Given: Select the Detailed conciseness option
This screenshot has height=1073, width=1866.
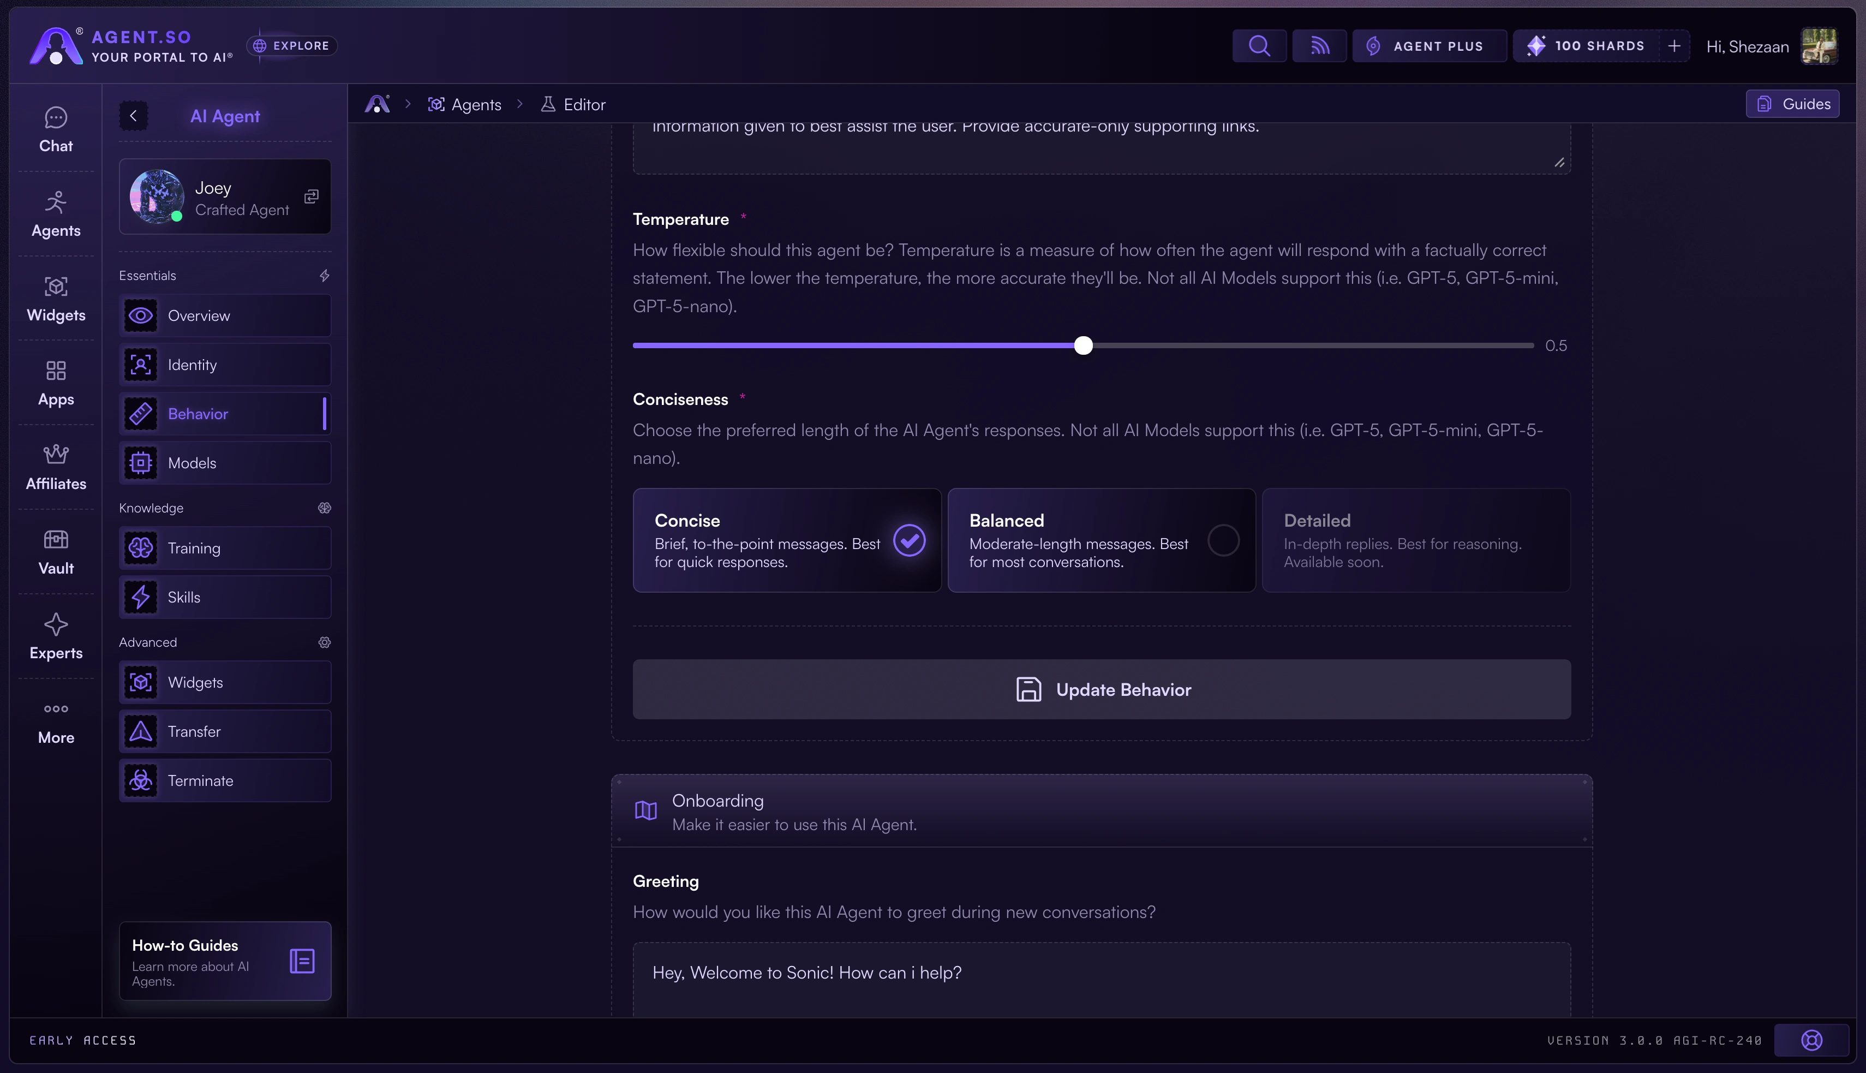Looking at the screenshot, I should 1415,540.
